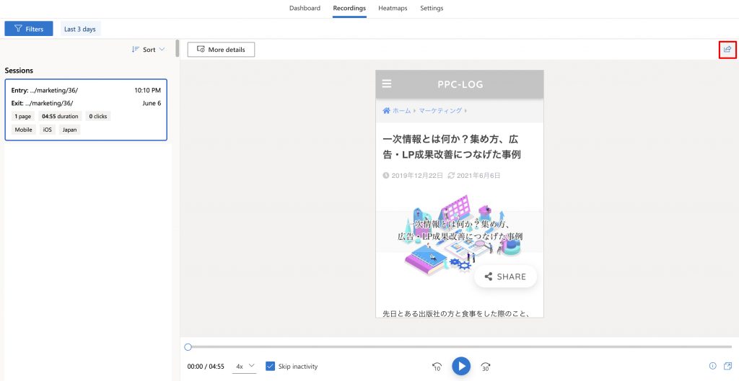Click the iOS tag in session card
Viewport: 739px width, 381px height.
(47, 130)
